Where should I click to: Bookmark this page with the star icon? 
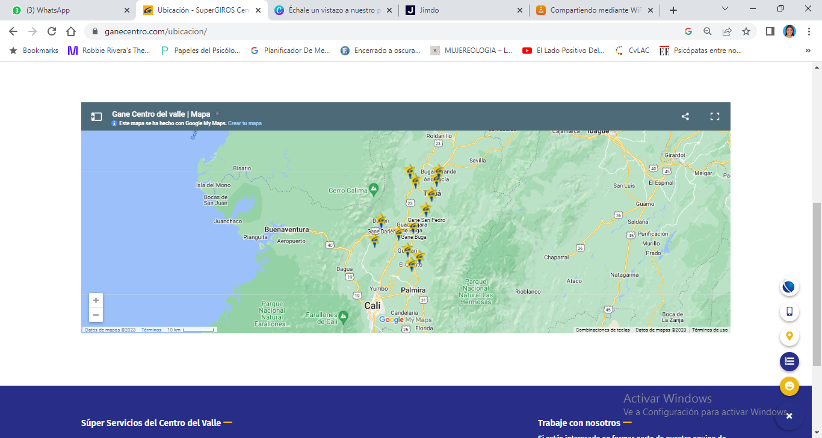[746, 31]
